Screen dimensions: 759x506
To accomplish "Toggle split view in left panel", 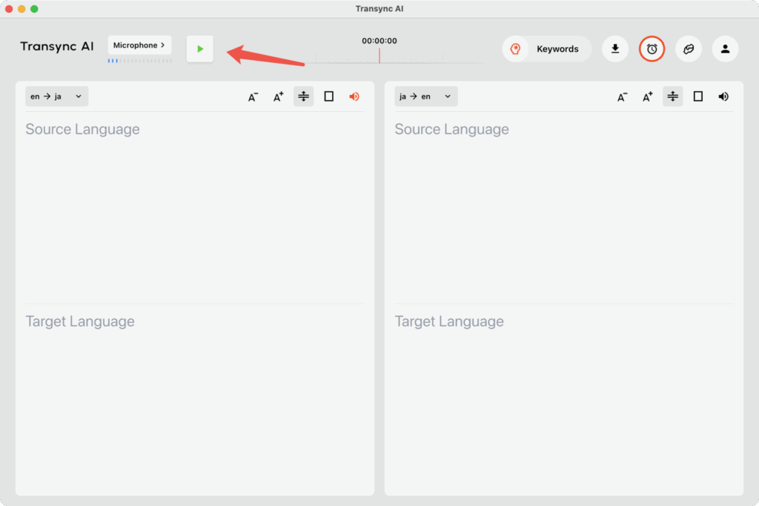I will tap(303, 96).
